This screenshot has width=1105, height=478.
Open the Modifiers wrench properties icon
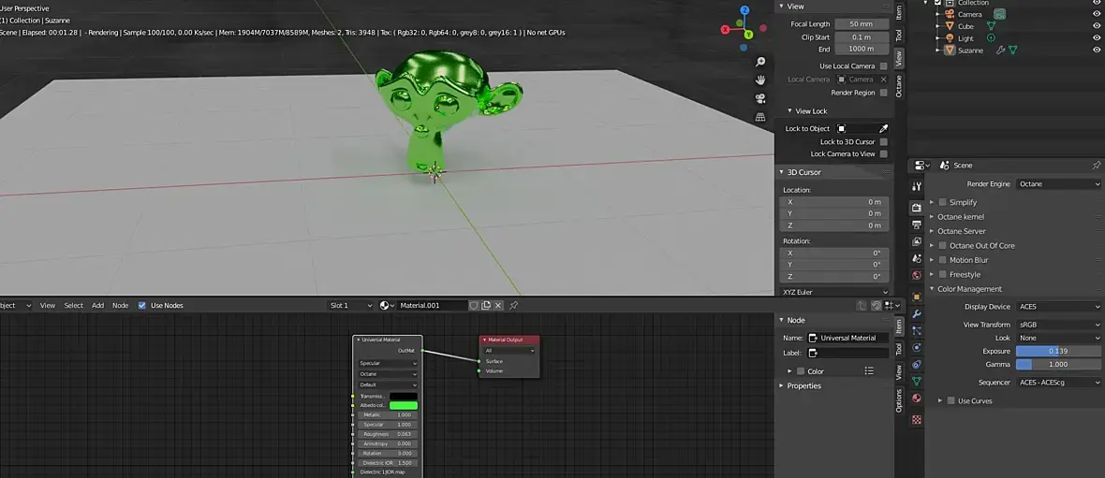[917, 314]
